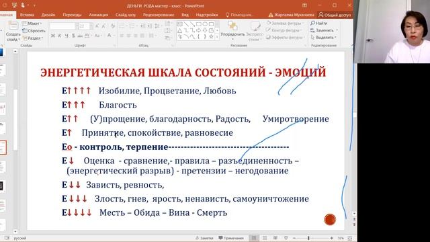
Task: Click the zoom slider handle
Action: [308, 238]
